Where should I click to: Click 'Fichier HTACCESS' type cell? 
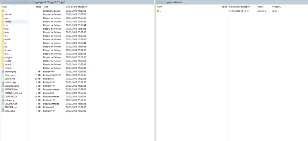click(52, 75)
